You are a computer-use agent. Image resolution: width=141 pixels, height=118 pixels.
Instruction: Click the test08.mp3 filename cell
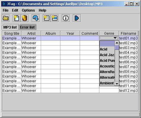tap(129, 72)
